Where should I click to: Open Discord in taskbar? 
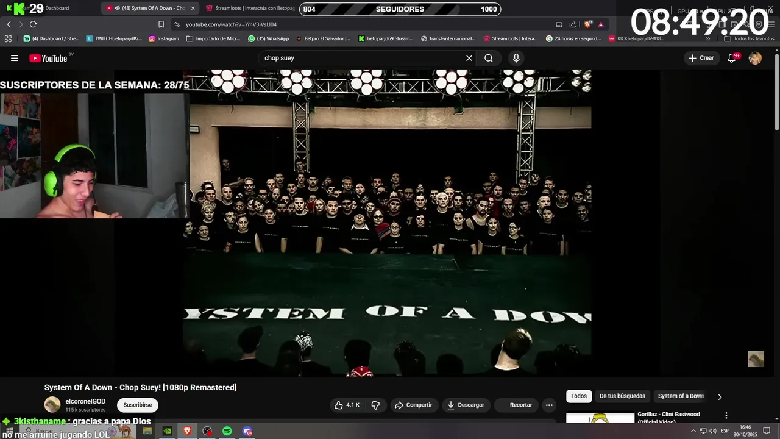(x=247, y=431)
